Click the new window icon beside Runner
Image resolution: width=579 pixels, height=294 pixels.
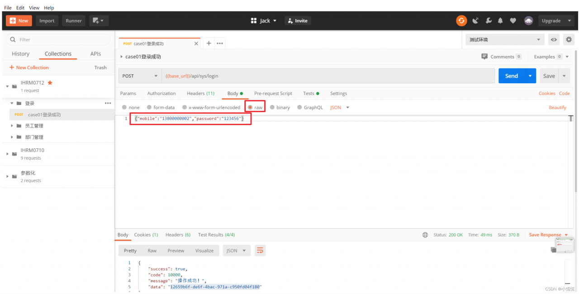[x=98, y=20]
